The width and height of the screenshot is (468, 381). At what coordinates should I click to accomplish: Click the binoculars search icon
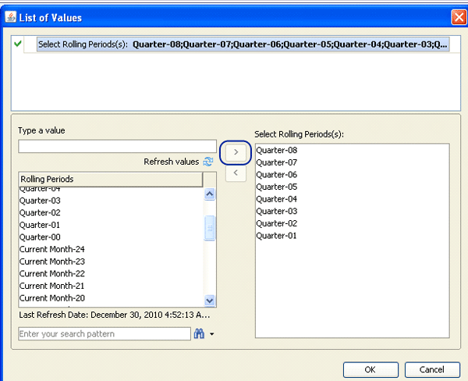(x=198, y=333)
